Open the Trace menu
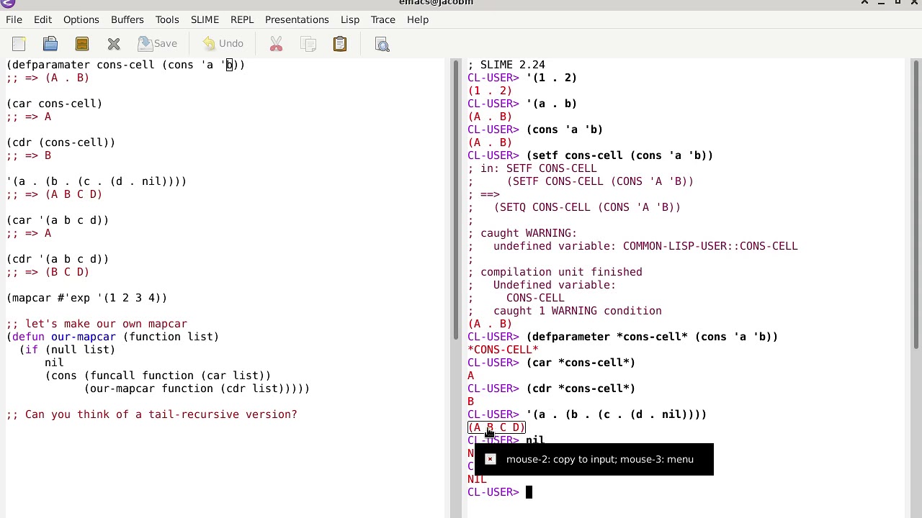This screenshot has width=922, height=518. (382, 19)
